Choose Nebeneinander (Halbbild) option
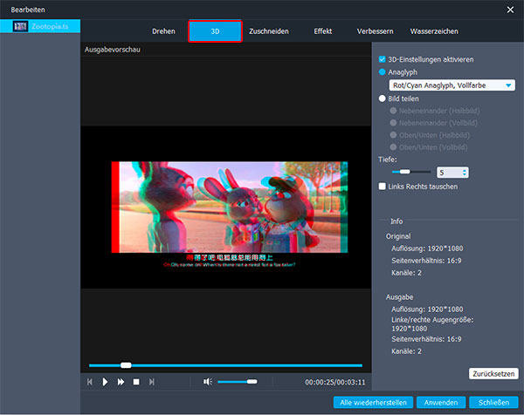 (393, 111)
